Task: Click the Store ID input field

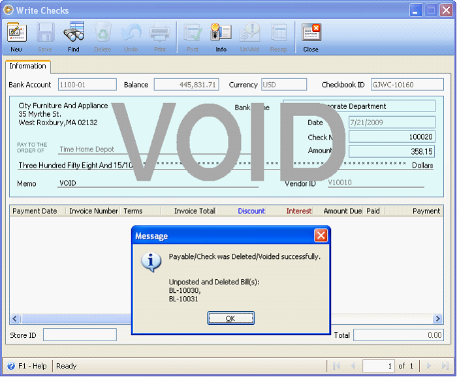Action: (80, 335)
